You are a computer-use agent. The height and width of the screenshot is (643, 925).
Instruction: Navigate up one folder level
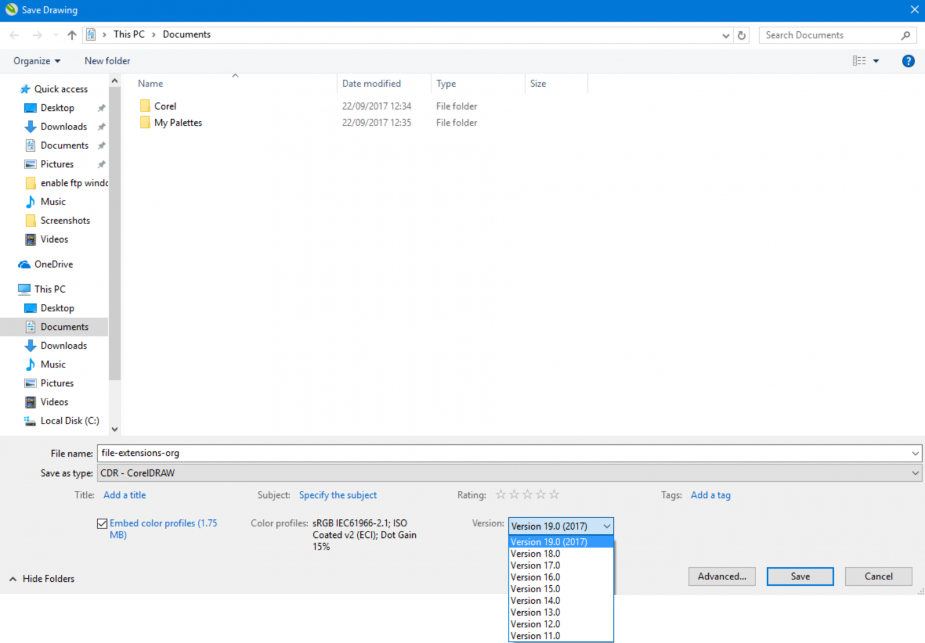coord(71,35)
